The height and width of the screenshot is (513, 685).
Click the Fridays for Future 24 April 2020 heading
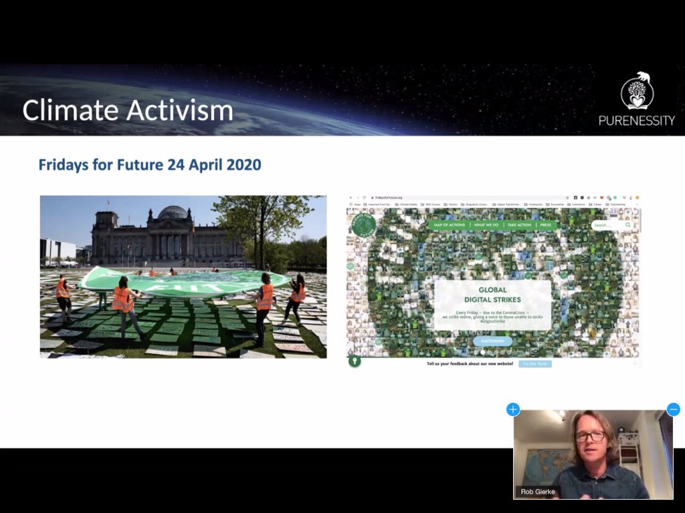[150, 164]
